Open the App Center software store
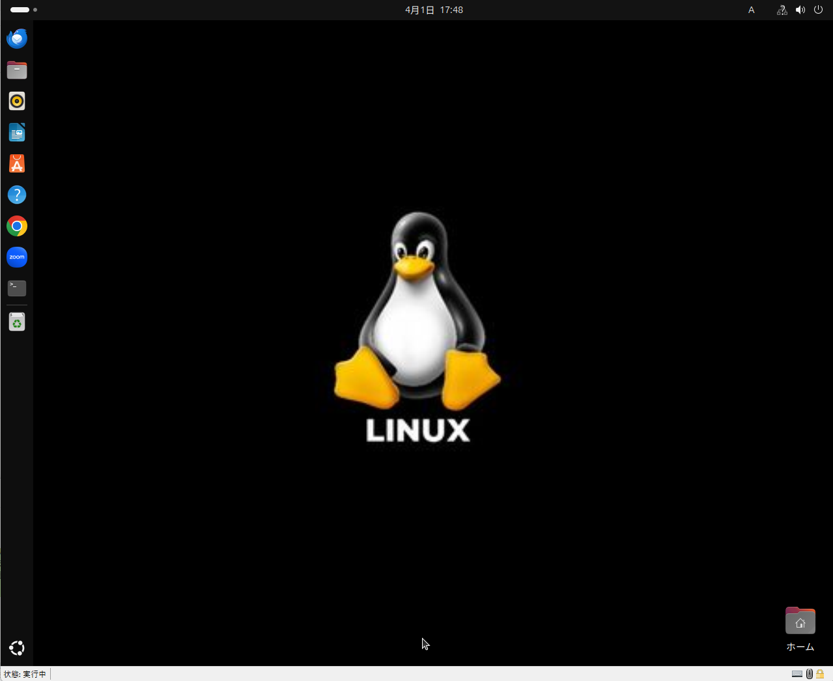 coord(17,163)
